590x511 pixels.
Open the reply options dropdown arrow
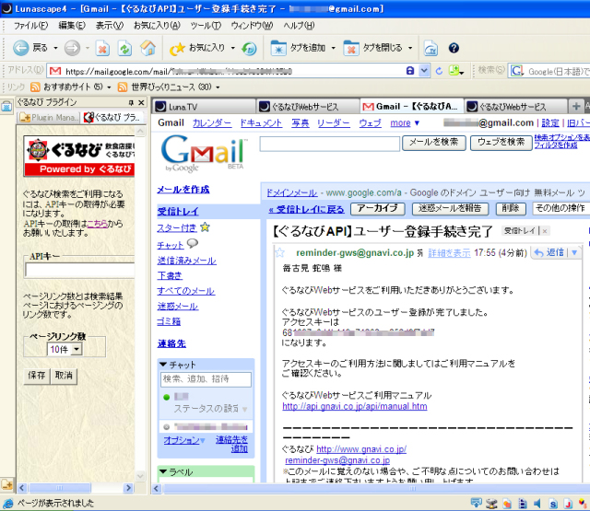tap(574, 252)
